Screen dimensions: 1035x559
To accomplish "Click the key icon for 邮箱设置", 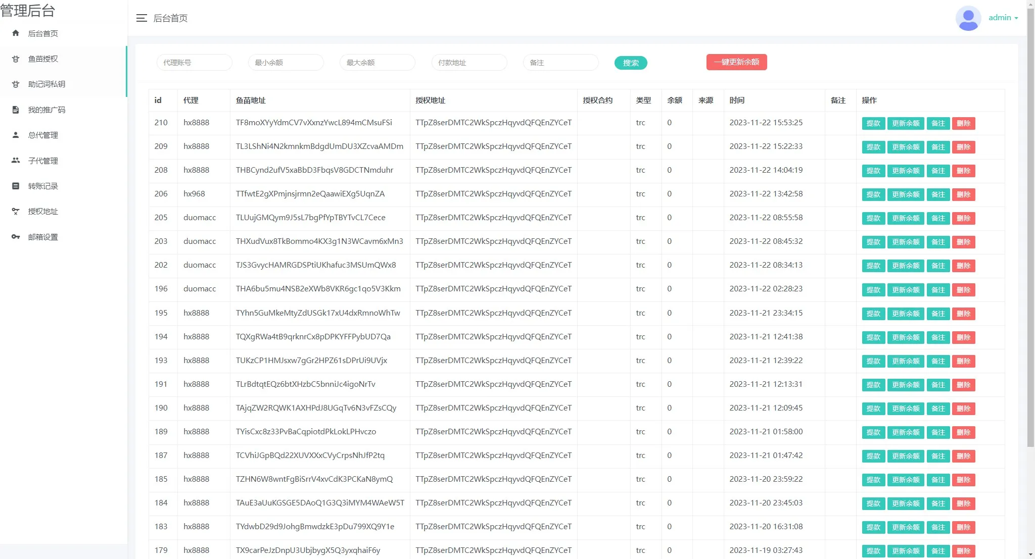I will (16, 237).
